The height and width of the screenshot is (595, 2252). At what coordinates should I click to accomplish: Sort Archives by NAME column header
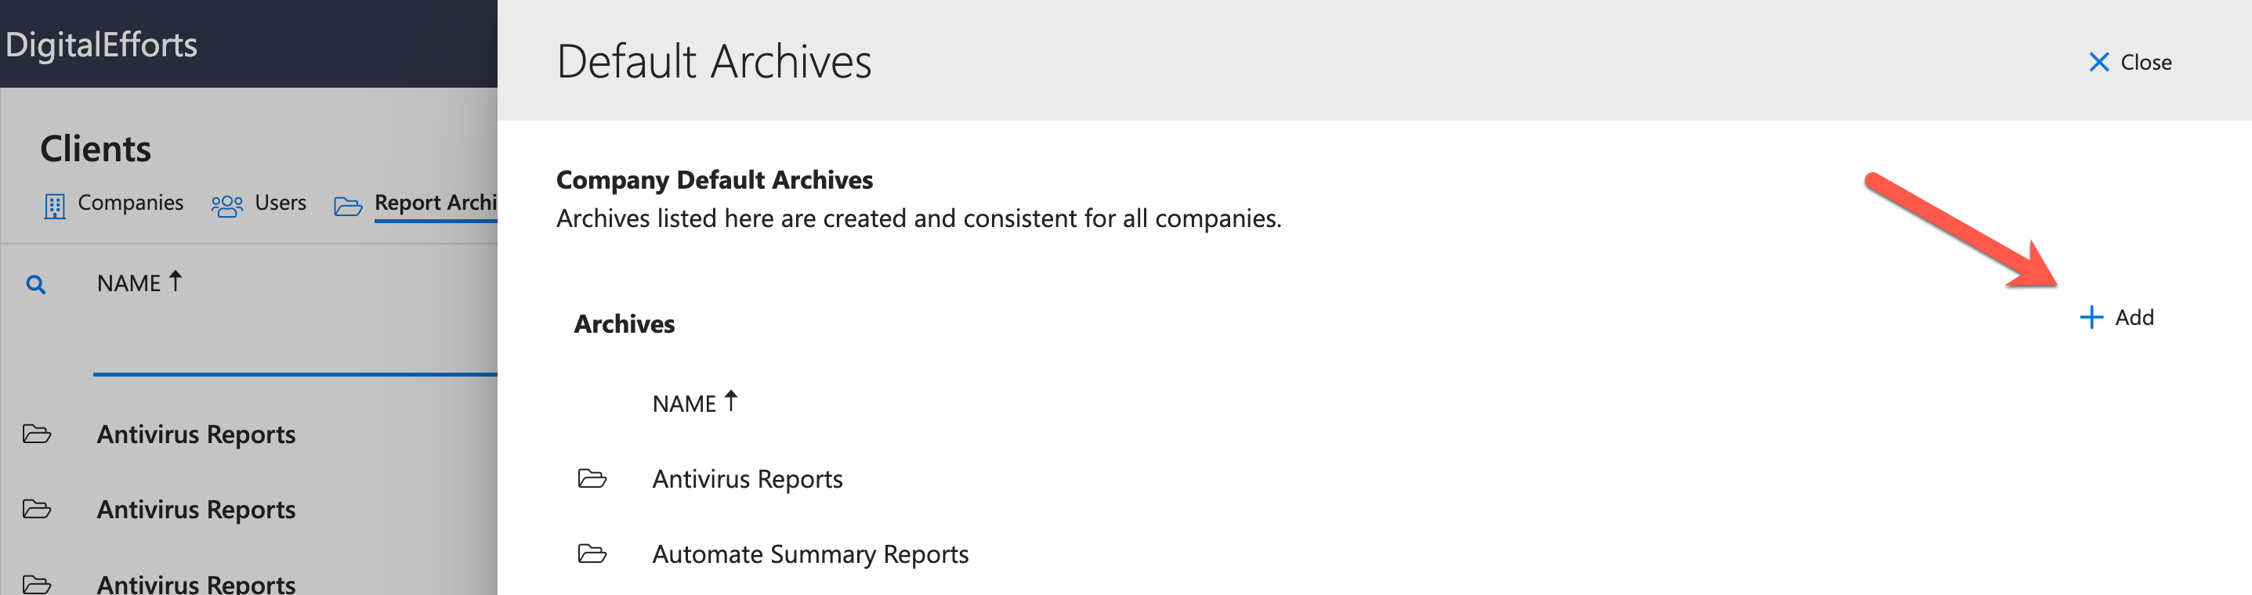(695, 402)
